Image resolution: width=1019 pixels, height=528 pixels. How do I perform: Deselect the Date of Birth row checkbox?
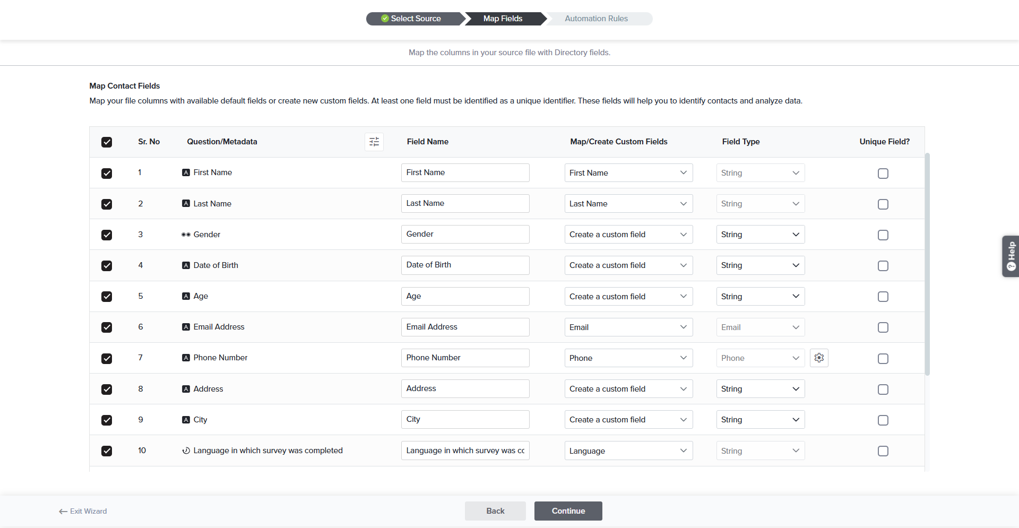[x=107, y=266]
